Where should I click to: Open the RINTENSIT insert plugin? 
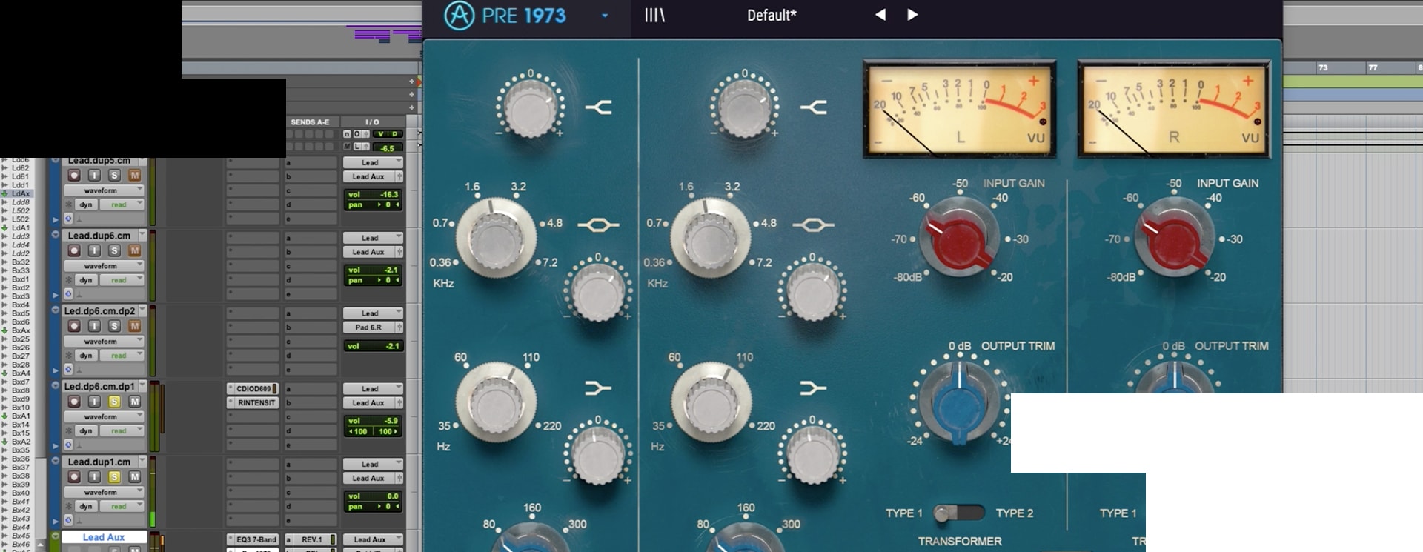253,403
